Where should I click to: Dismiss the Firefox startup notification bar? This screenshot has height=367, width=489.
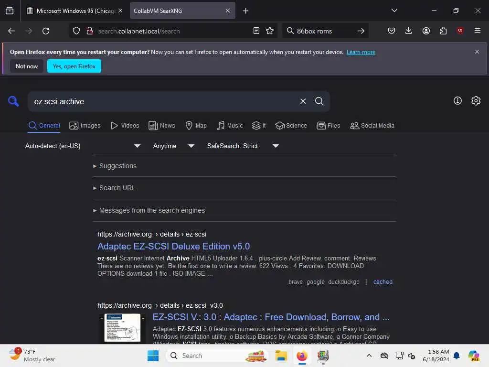pyautogui.click(x=477, y=52)
